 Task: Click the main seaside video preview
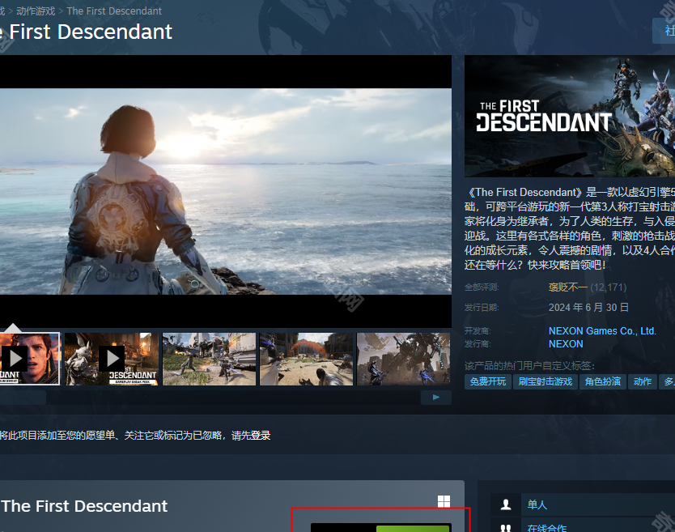coord(226,191)
